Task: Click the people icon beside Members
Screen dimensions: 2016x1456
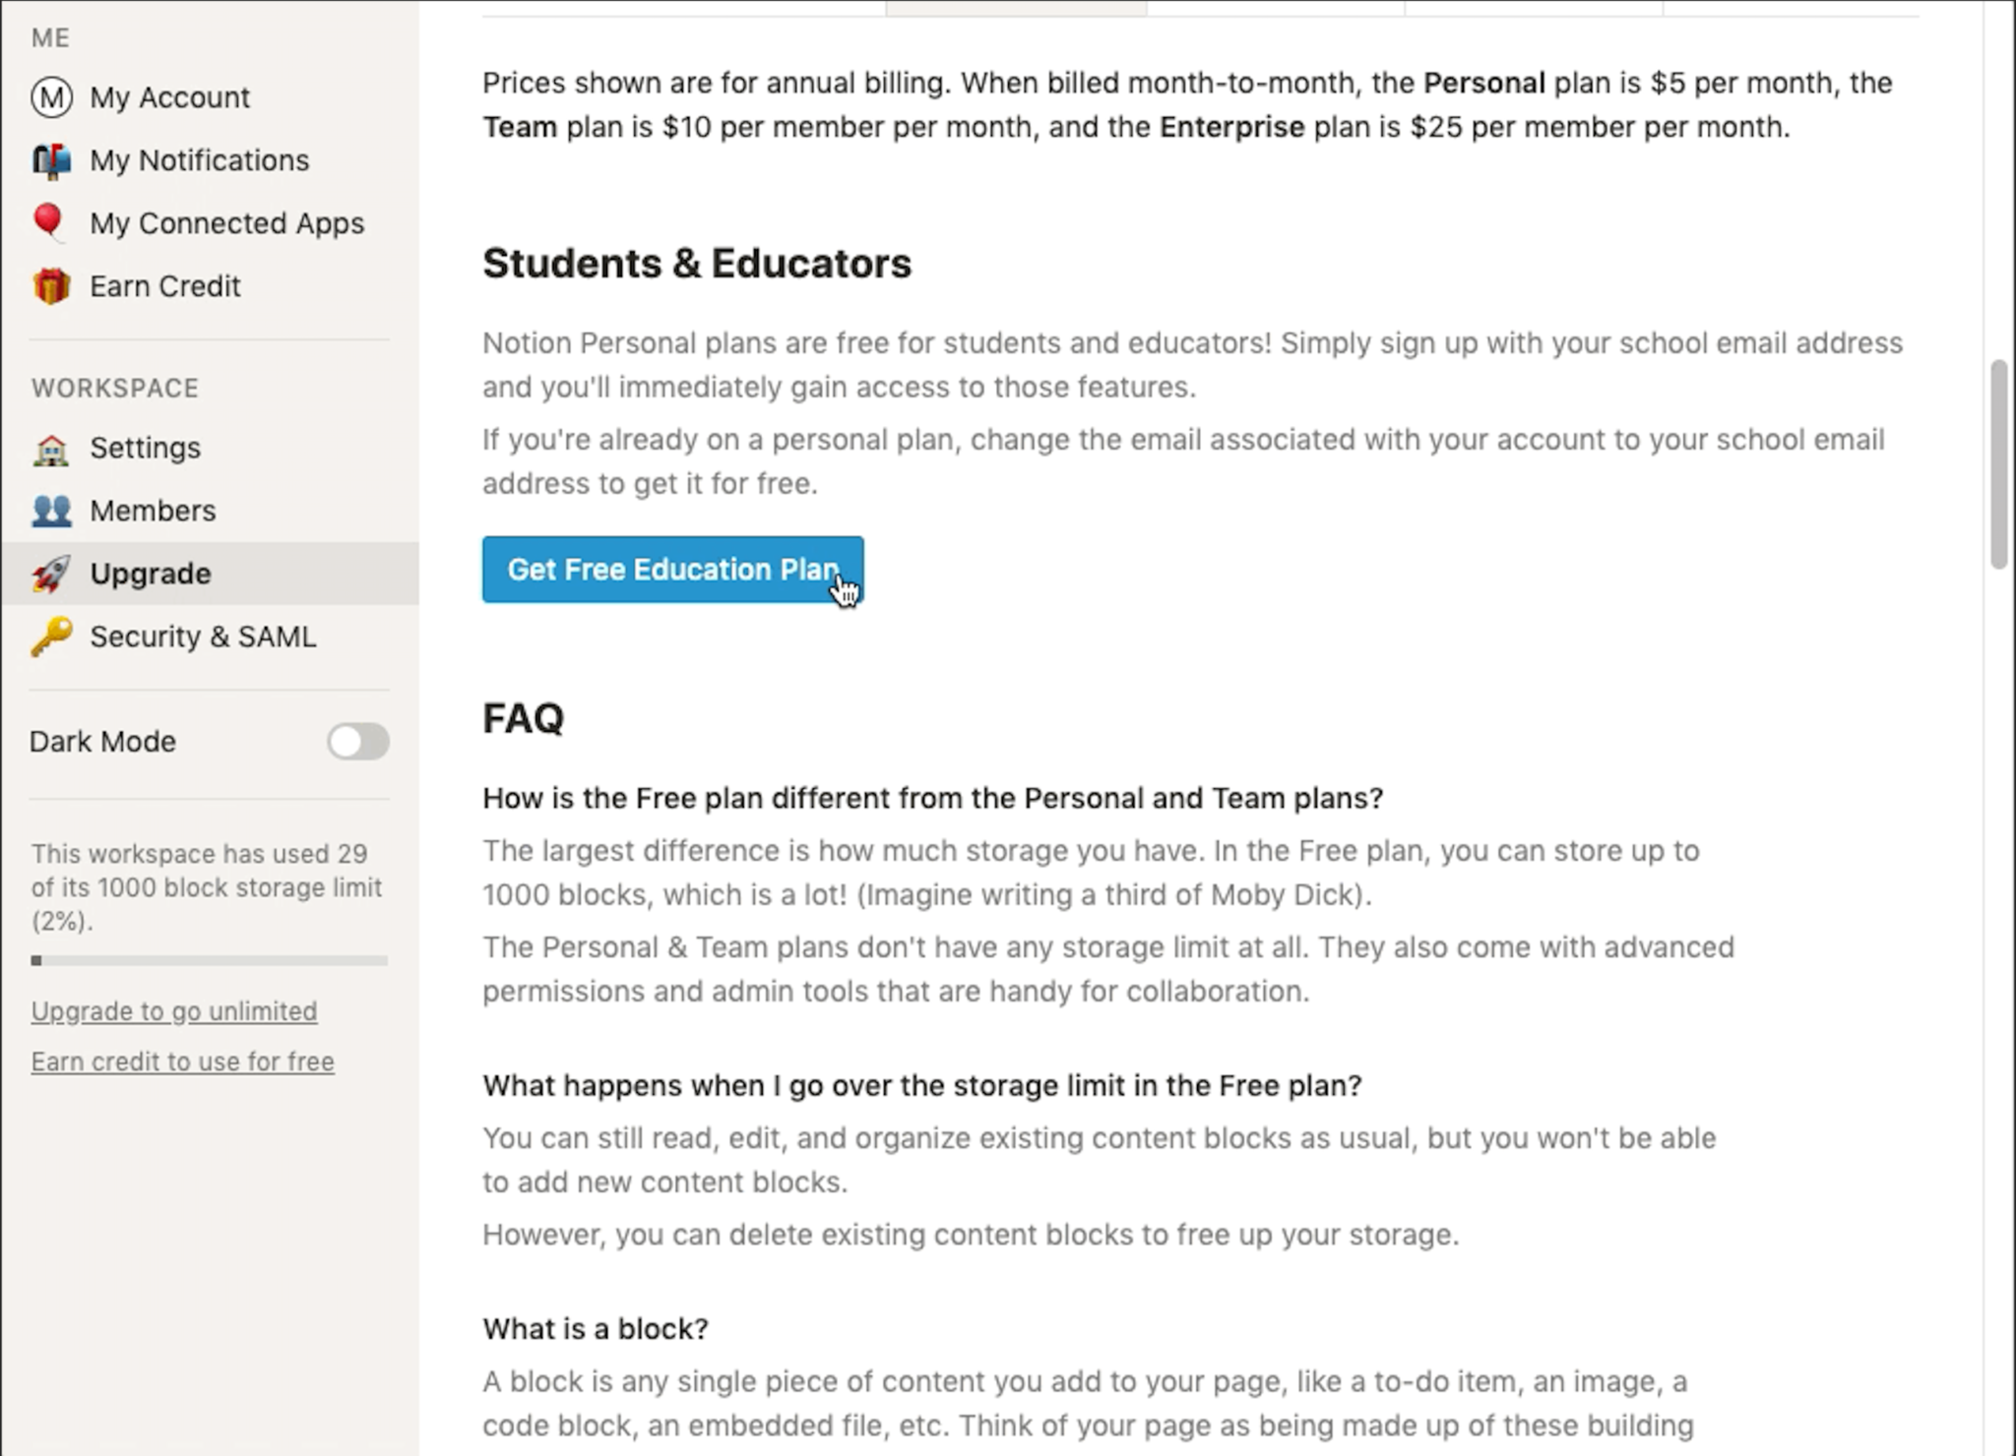Action: 51,511
